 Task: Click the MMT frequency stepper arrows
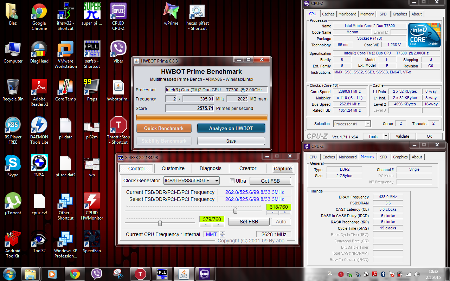click(222, 234)
